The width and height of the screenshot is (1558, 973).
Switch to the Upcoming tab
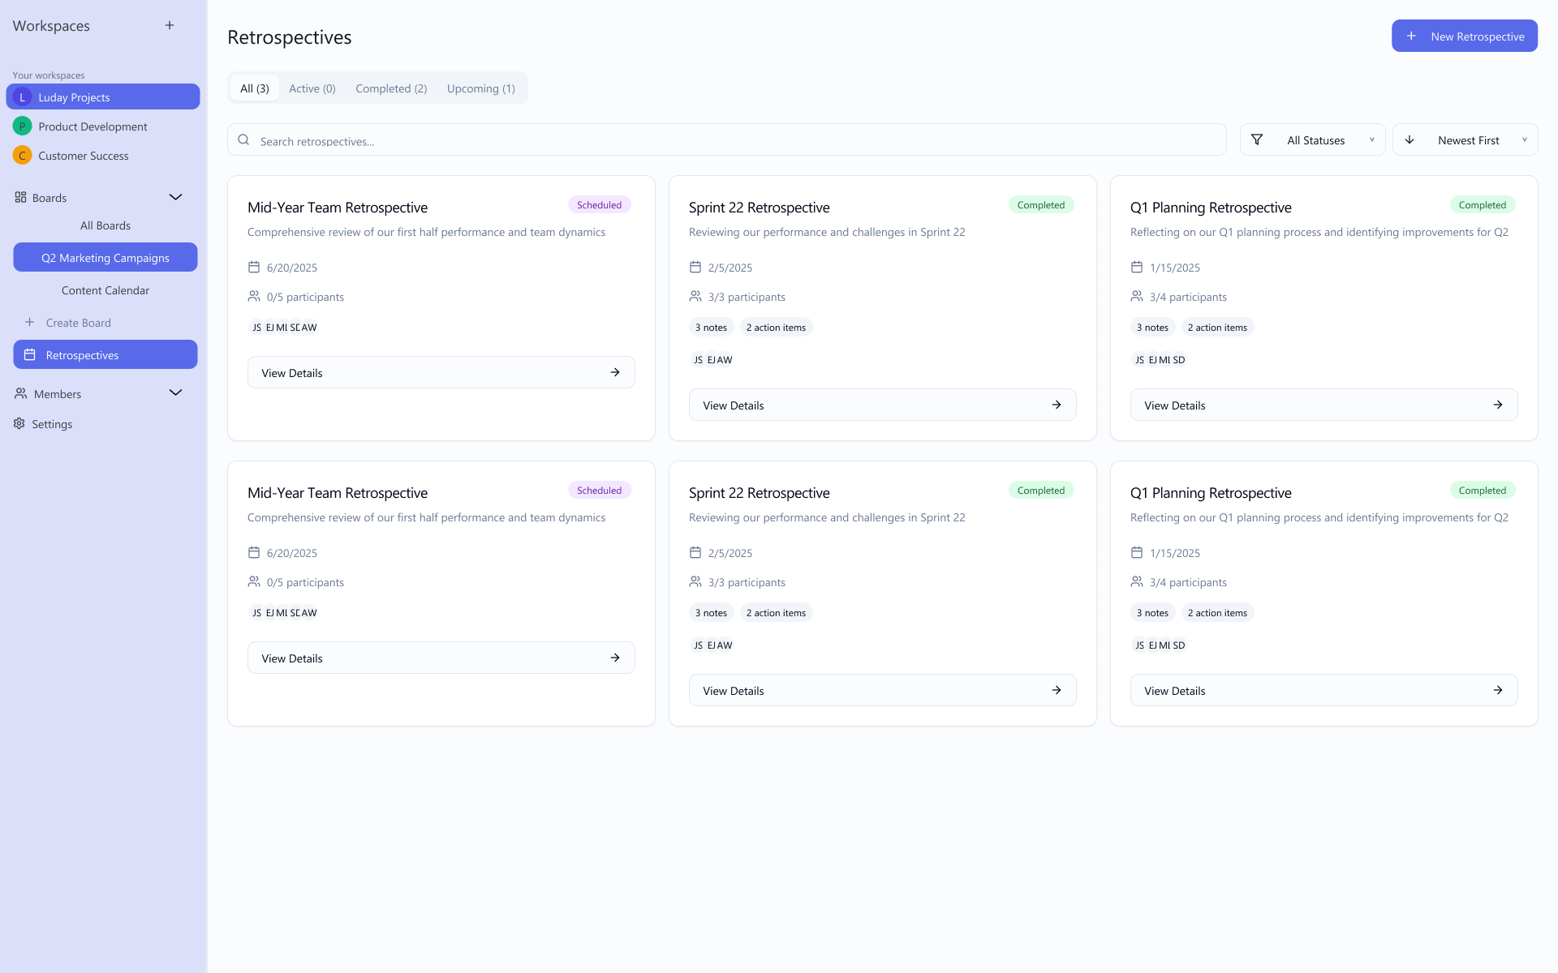point(480,88)
